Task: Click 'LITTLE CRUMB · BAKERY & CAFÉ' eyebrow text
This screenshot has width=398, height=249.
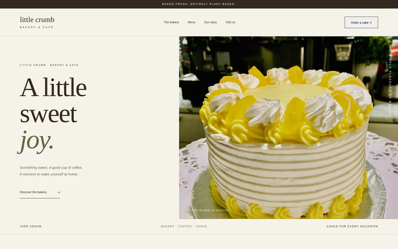Action: [x=49, y=65]
